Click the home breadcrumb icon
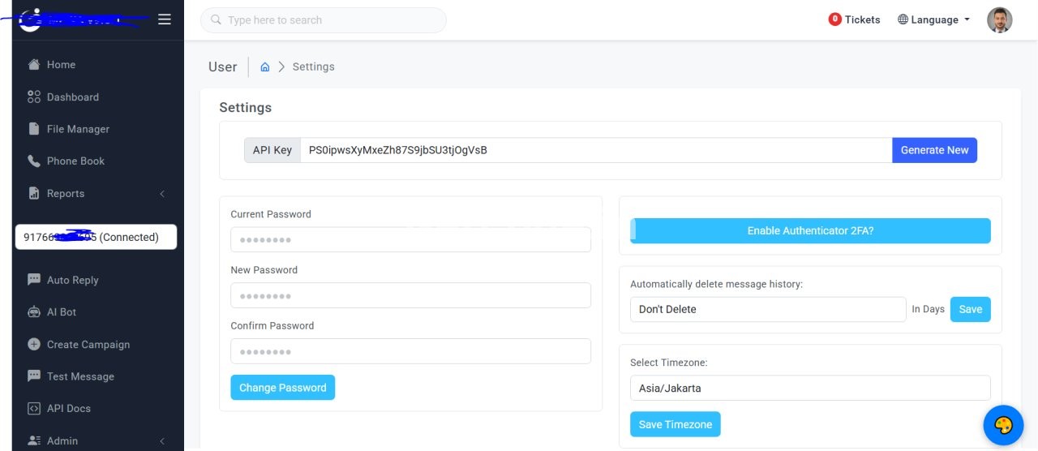Viewport: 1038px width, 451px height. (x=264, y=67)
